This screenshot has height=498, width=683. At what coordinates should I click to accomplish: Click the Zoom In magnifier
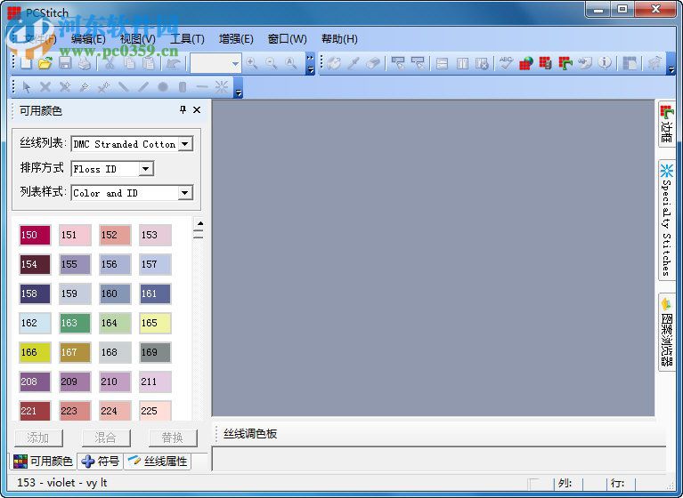click(x=252, y=63)
